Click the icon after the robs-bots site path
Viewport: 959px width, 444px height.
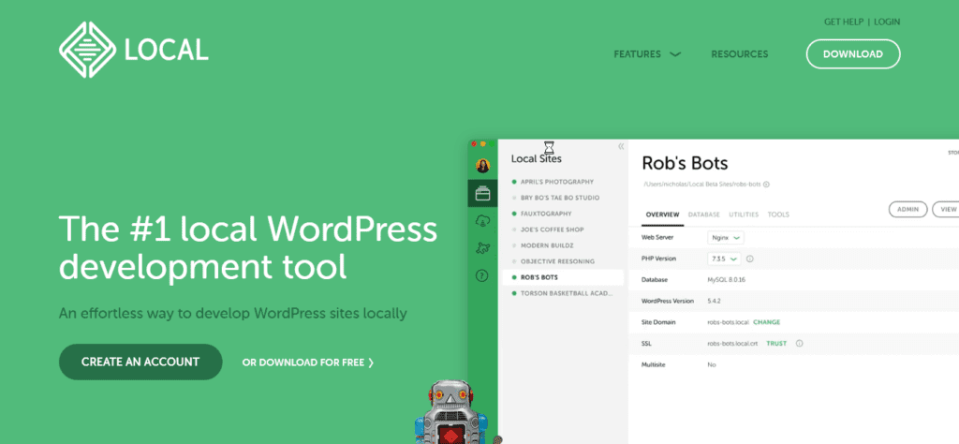click(x=766, y=185)
